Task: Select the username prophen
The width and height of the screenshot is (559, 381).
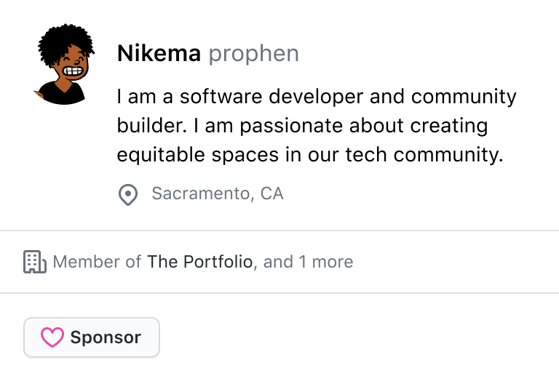Action: coord(253,54)
